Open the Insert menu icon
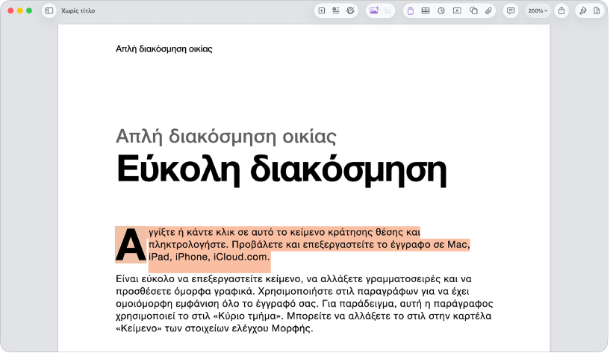Viewport: 610px width, 353px height. tap(336, 11)
